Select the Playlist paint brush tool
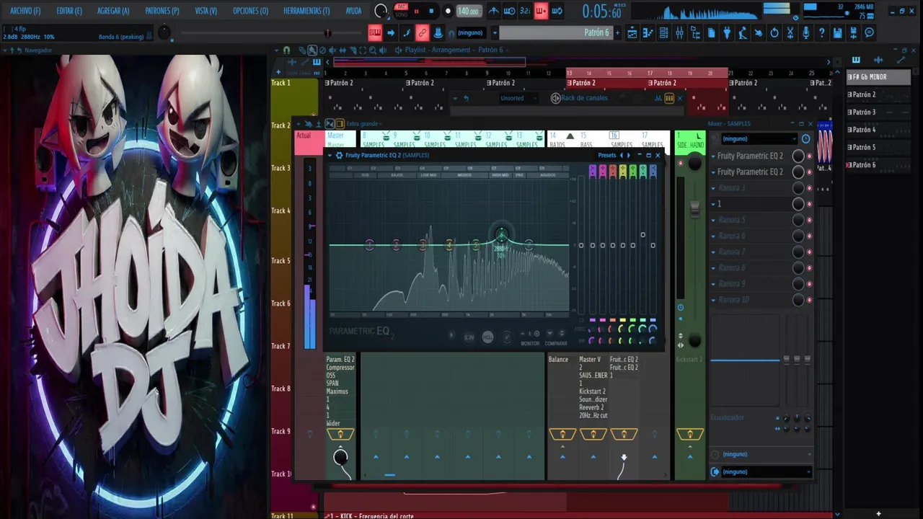Screen dimensions: 923x519 coord(312,50)
